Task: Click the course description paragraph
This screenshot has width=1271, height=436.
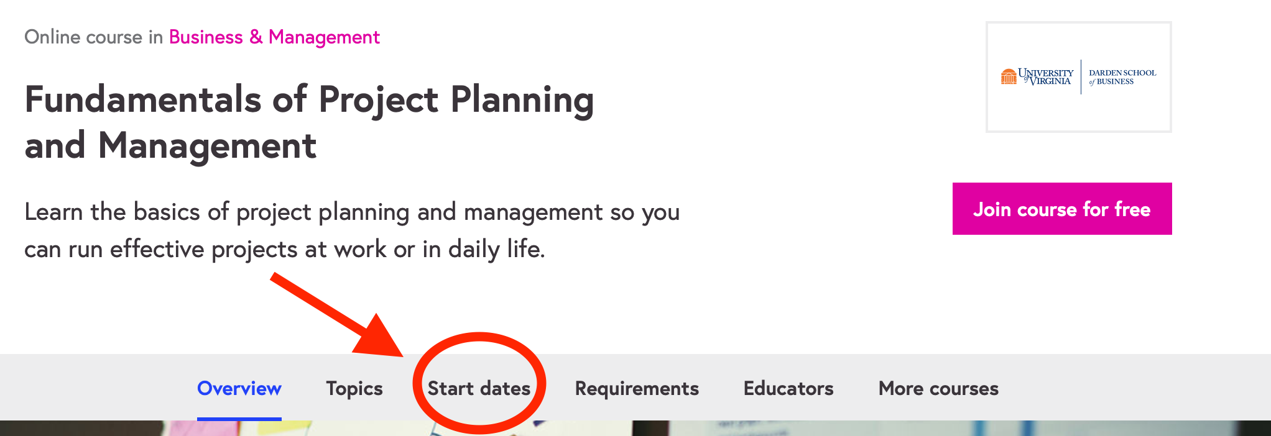Action: tap(351, 230)
